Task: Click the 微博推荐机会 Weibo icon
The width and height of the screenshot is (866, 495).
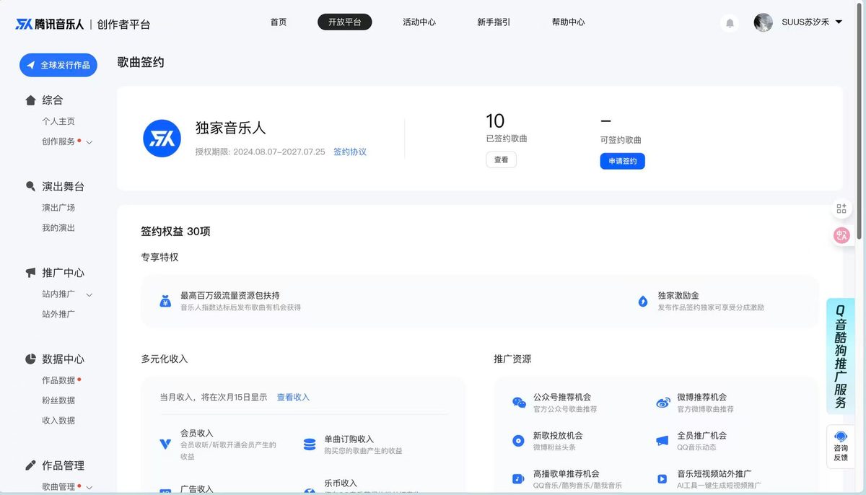Action: (x=662, y=401)
